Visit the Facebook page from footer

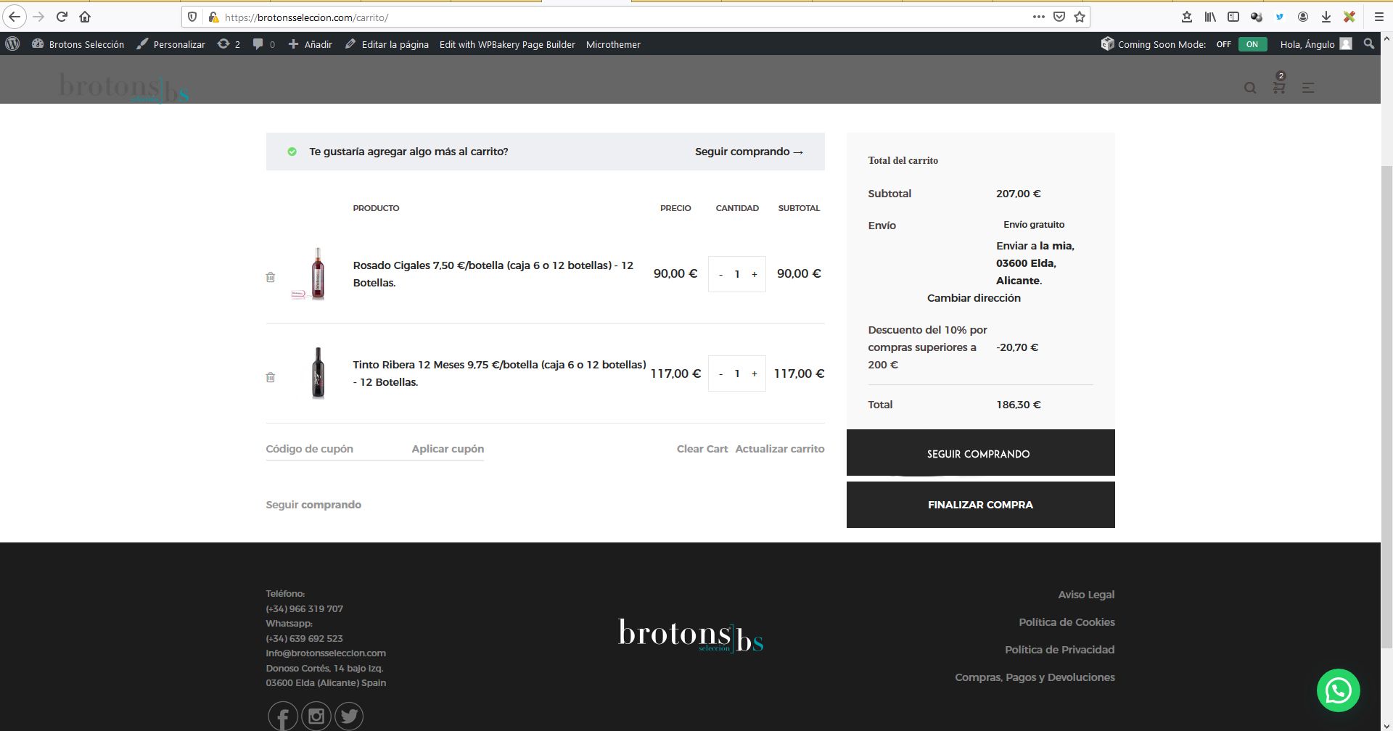(x=283, y=716)
